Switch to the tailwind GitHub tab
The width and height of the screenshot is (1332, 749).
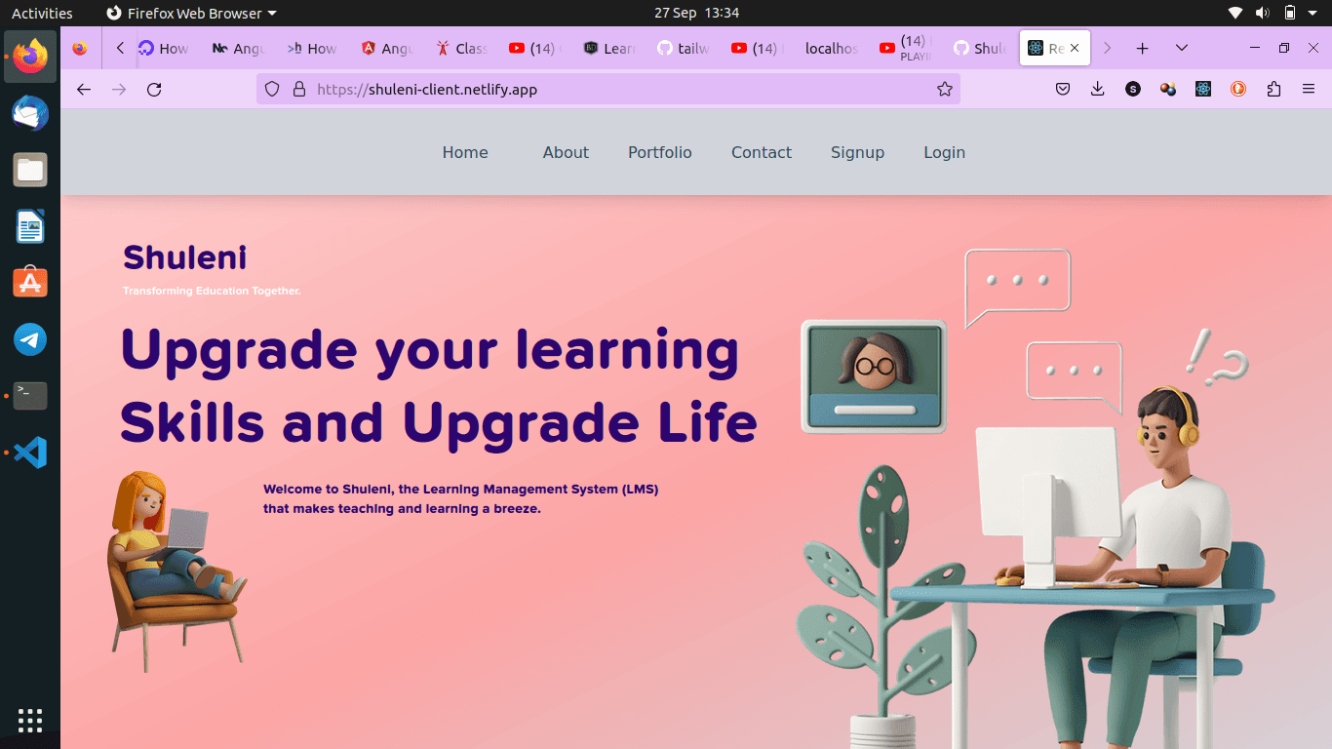(x=683, y=48)
